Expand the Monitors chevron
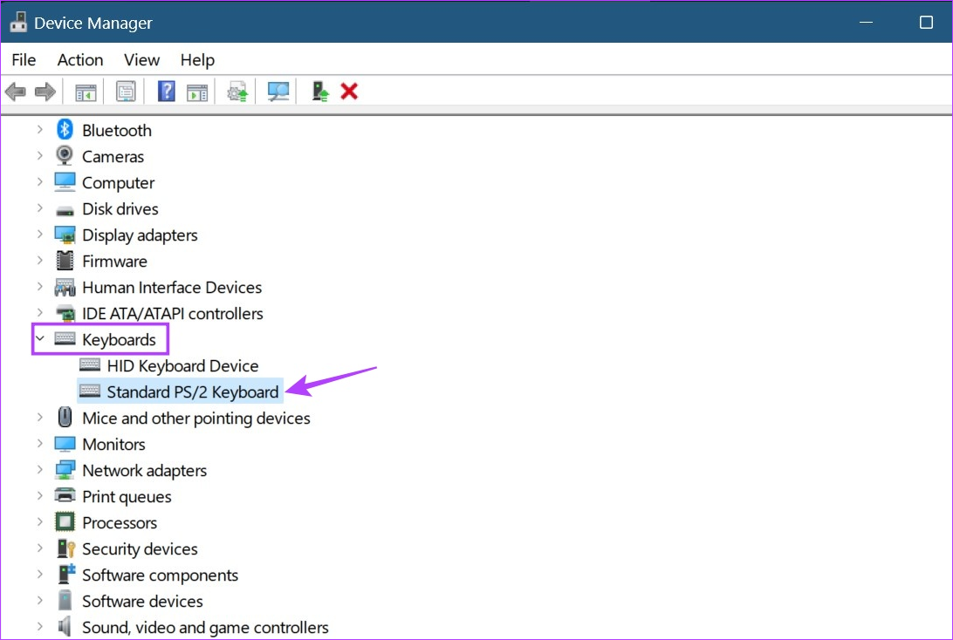The width and height of the screenshot is (953, 640). pos(40,443)
